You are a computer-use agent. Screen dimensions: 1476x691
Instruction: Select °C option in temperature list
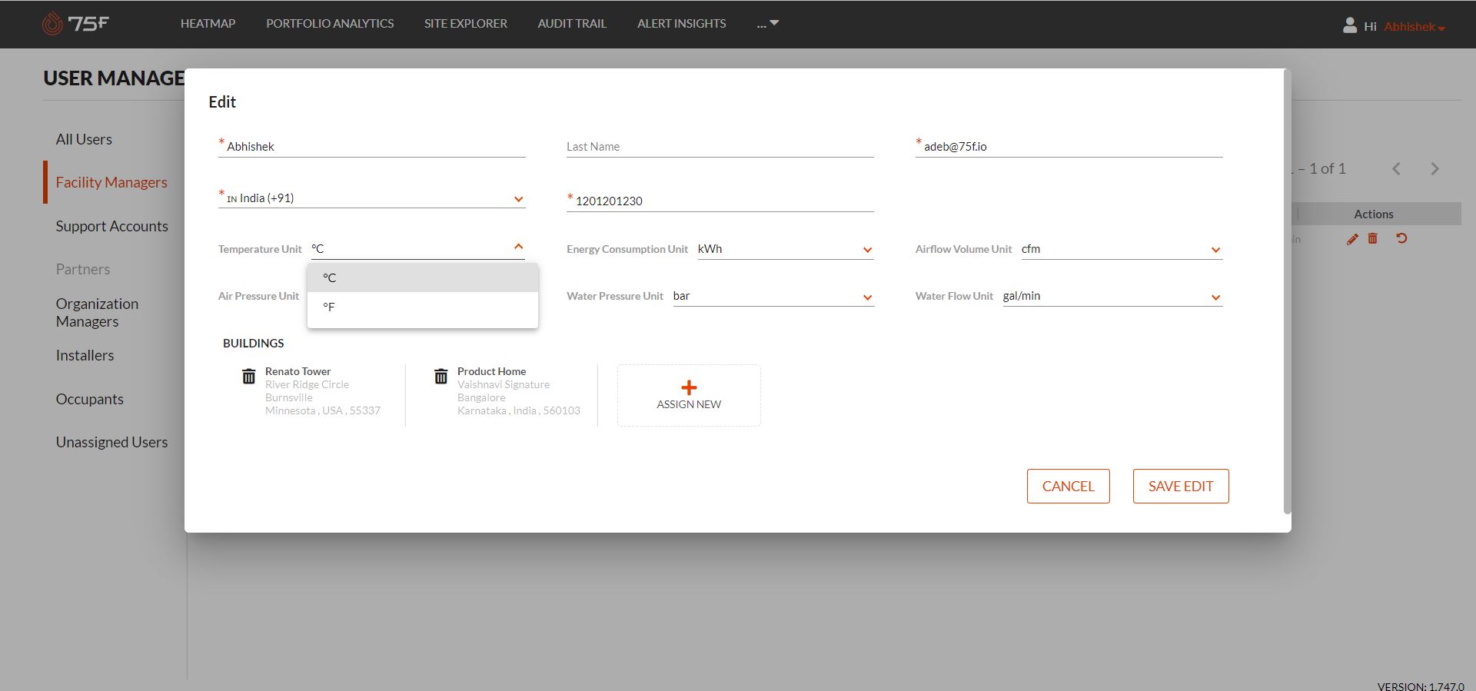(x=423, y=277)
